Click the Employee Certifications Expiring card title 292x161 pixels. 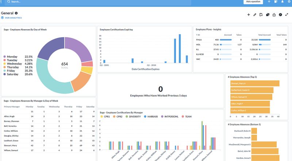[x=116, y=30]
